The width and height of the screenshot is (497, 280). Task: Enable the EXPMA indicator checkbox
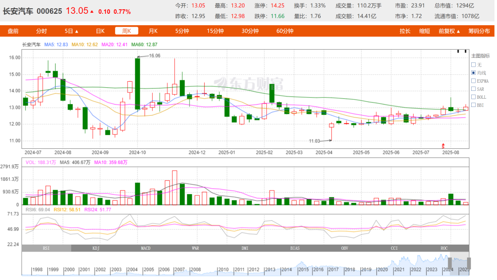click(474, 81)
